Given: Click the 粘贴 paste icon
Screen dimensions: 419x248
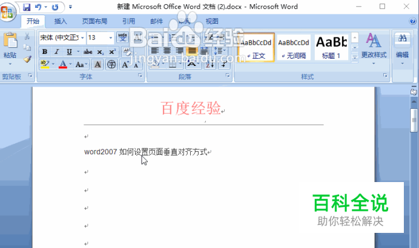Looking at the screenshot, I should pos(10,41).
